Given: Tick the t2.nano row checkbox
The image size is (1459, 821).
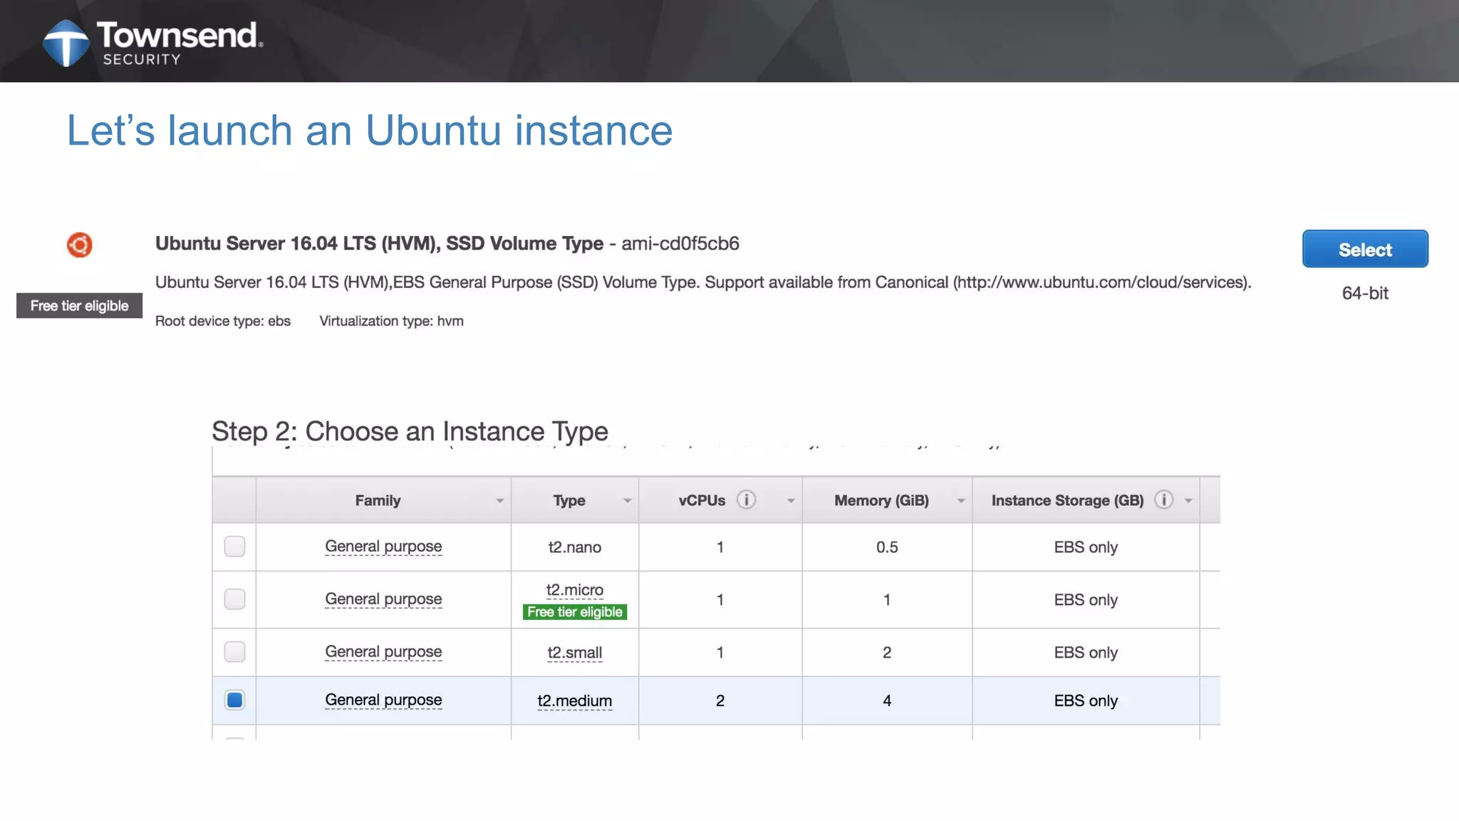Looking at the screenshot, I should pos(234,547).
